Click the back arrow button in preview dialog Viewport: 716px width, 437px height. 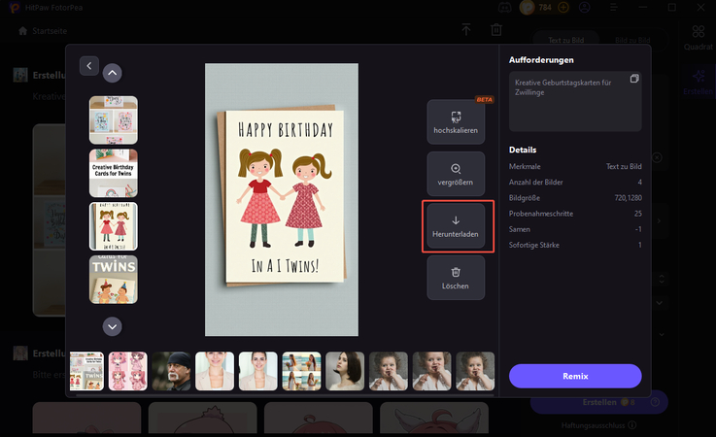click(x=89, y=66)
